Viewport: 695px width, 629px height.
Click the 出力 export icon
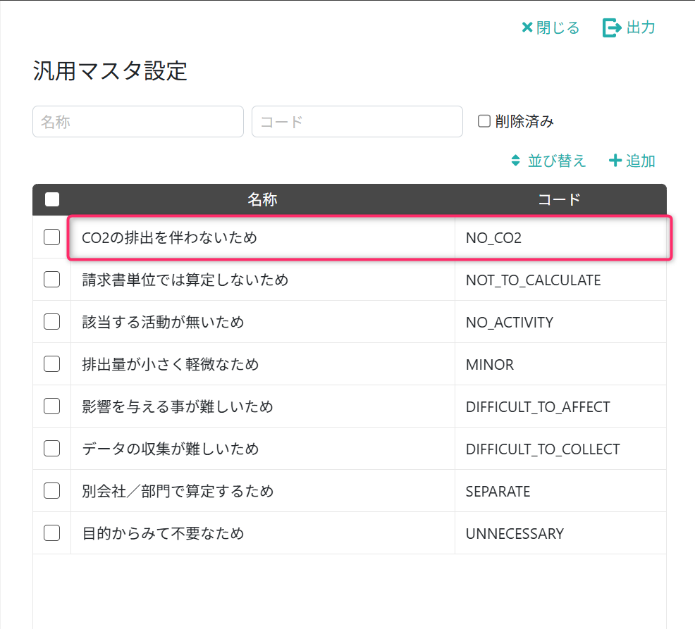(x=611, y=27)
